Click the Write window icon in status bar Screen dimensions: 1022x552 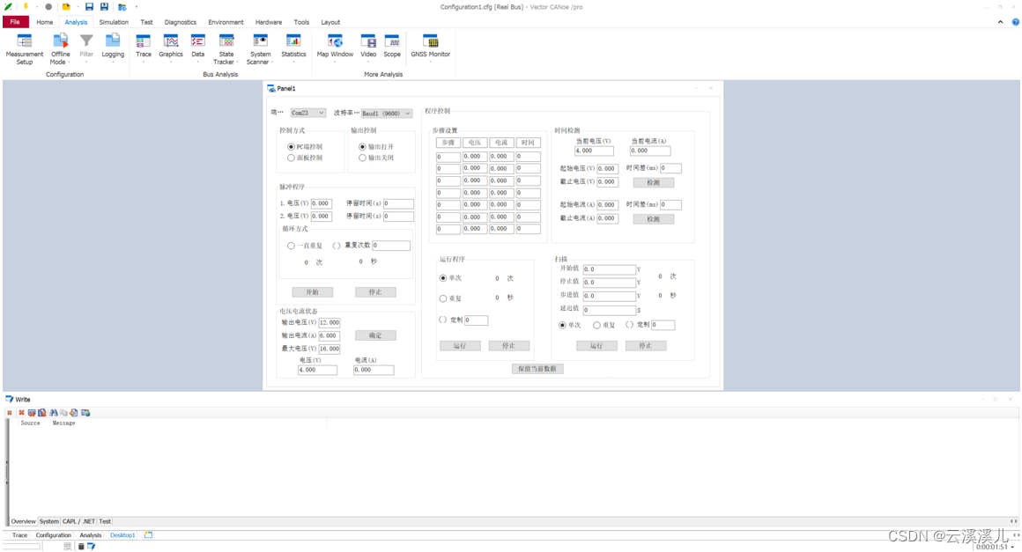tap(92, 546)
